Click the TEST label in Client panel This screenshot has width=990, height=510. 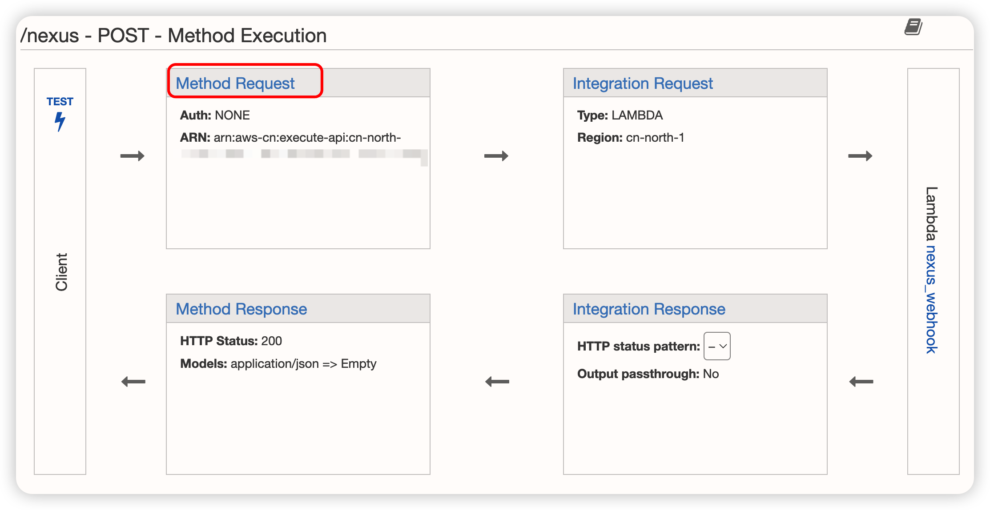coord(60,102)
